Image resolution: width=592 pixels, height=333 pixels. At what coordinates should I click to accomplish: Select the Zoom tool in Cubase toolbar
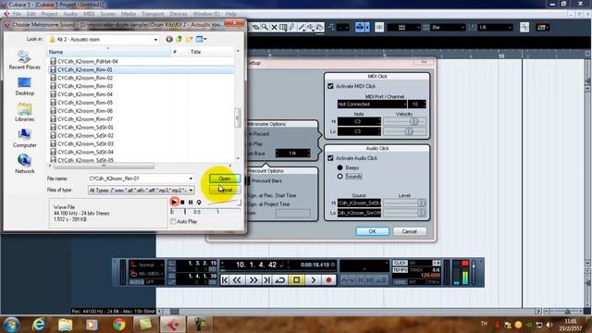pyautogui.click(x=265, y=27)
